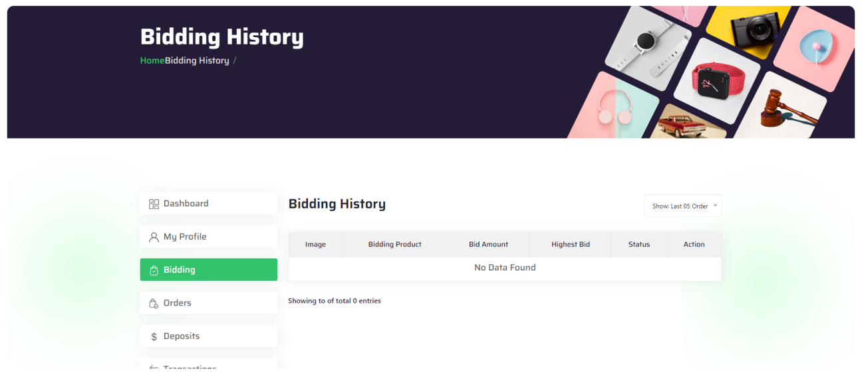Click the Transactions arrow icon
Screen dimensions: 862x375
click(x=154, y=368)
